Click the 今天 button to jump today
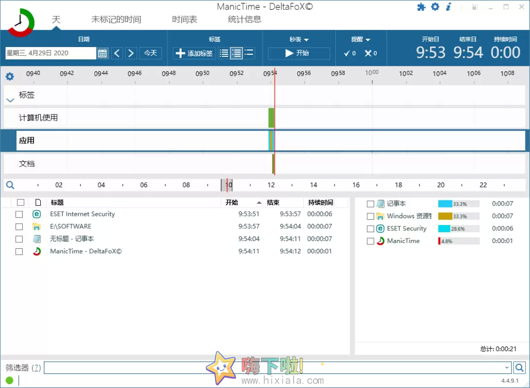This screenshot has height=388, width=530. tap(150, 53)
